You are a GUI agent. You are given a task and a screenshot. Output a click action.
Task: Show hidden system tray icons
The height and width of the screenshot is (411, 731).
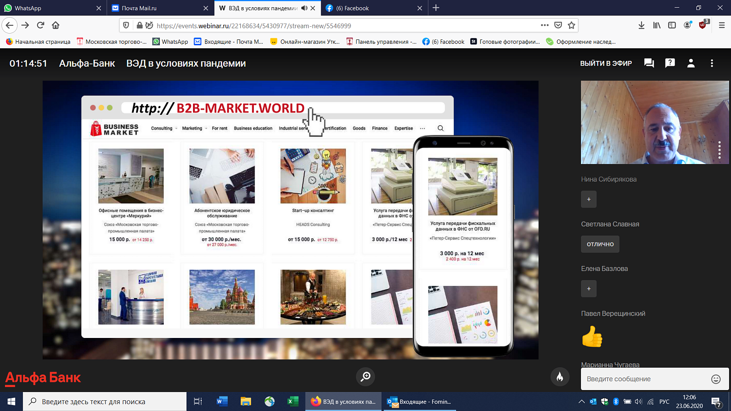581,402
